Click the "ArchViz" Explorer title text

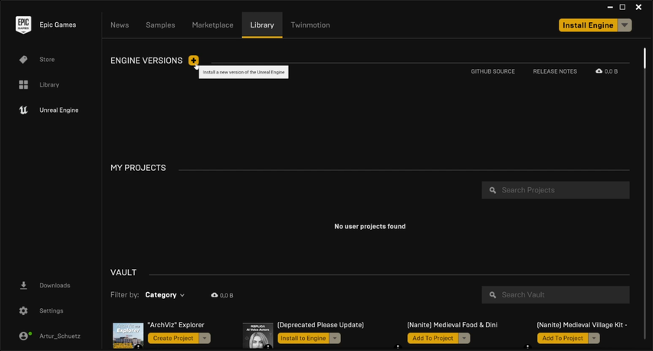176,325
